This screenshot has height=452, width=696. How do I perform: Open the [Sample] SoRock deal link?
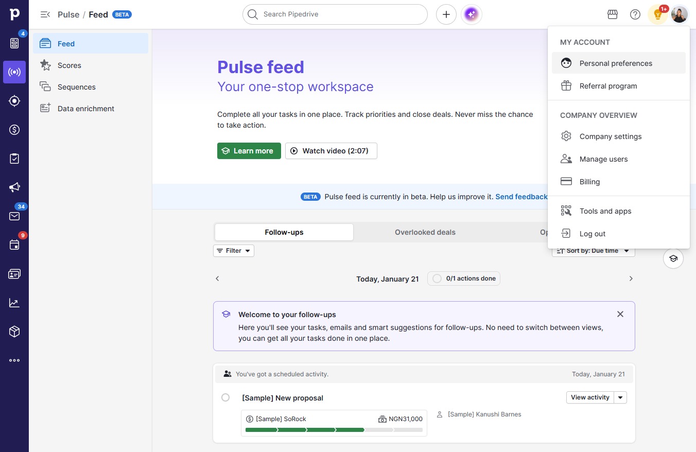(281, 419)
